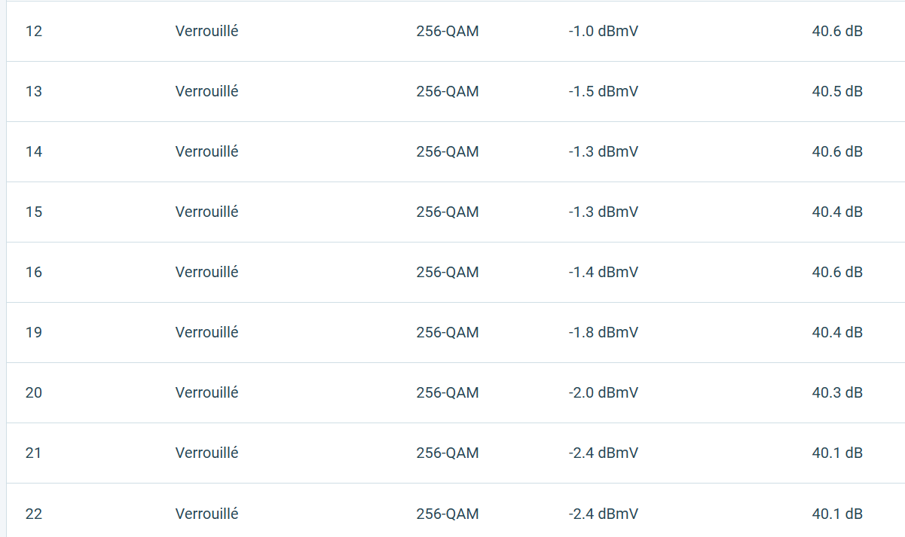This screenshot has height=537, width=905.
Task: Click the 40.6 dB value for channel 12
Action: 837,32
